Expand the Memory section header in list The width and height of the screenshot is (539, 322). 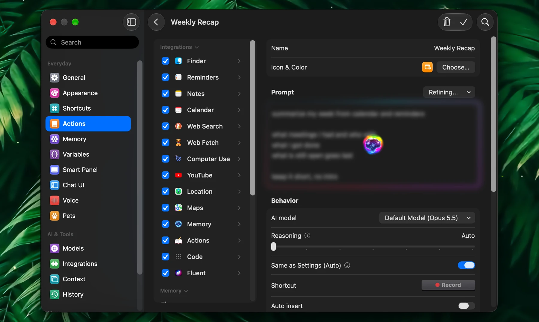[174, 291]
